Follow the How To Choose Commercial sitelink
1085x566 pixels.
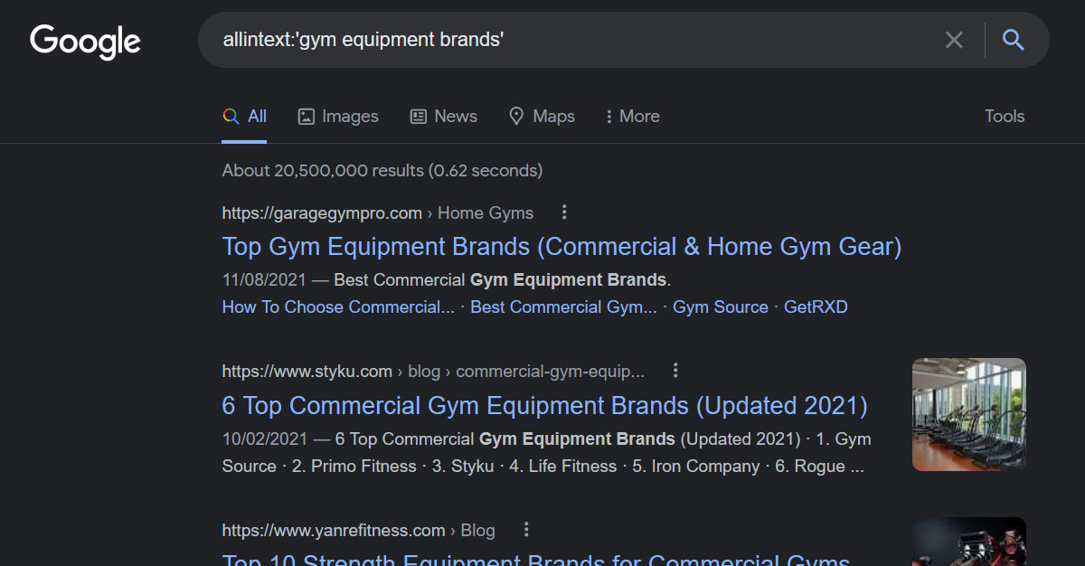pos(338,307)
